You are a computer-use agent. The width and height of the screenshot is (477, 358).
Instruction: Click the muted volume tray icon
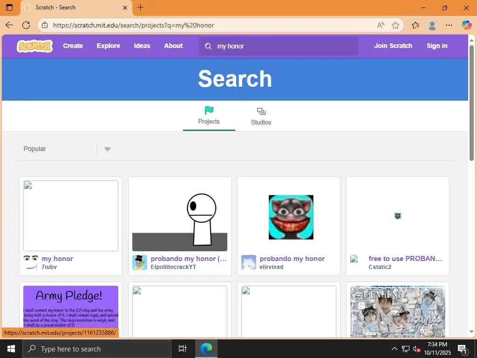tap(416, 349)
